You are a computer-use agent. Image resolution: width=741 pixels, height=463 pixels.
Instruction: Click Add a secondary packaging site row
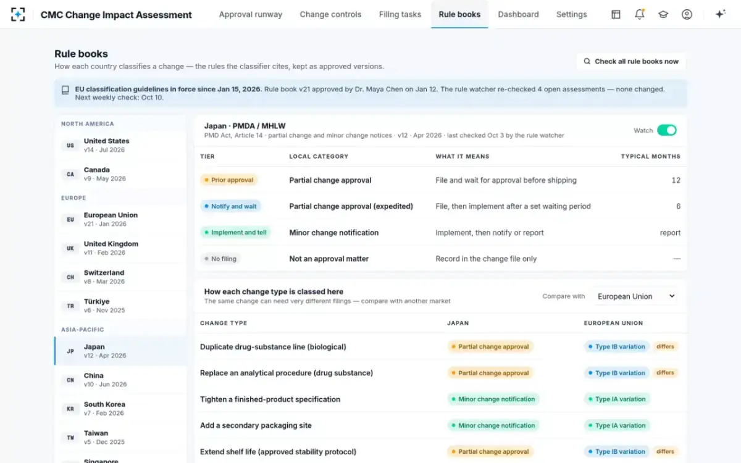pos(441,425)
